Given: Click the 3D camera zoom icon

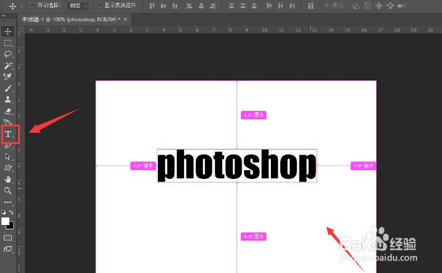Looking at the screenshot, I should click(x=401, y=6).
